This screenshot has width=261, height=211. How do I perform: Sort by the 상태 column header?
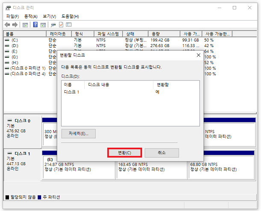(x=135, y=34)
